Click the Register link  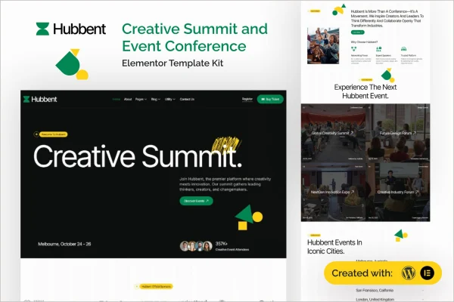pos(247,99)
